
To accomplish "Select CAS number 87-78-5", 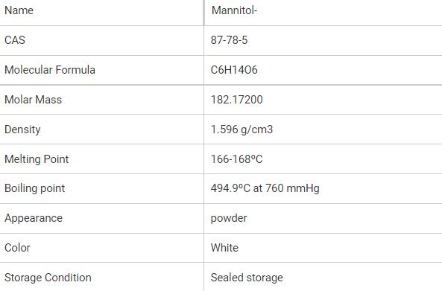I will 229,40.
